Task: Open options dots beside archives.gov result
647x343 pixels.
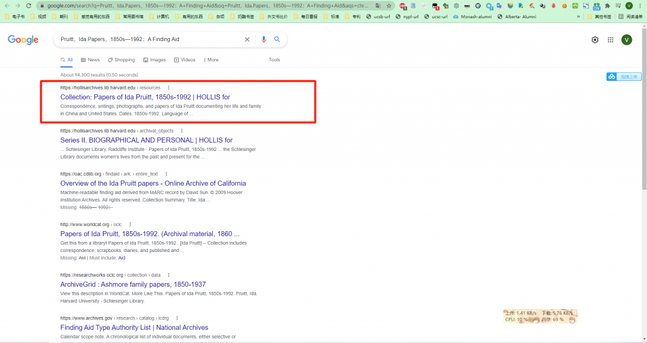Action: tap(177, 318)
